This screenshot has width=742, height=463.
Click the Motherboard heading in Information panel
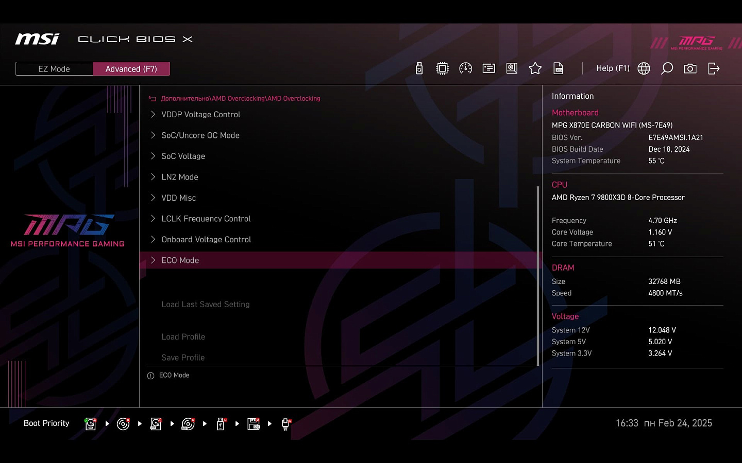[575, 113]
